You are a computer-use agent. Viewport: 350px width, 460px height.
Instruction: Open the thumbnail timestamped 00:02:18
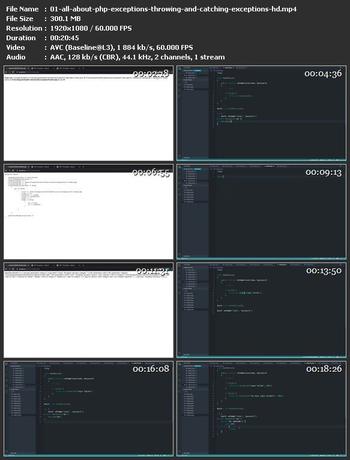pyautogui.click(x=88, y=113)
